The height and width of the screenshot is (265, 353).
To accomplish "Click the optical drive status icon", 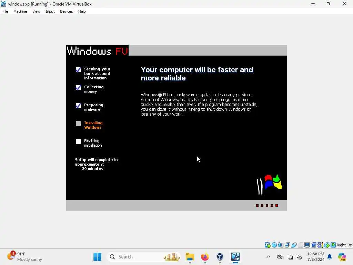I will coord(274,245).
